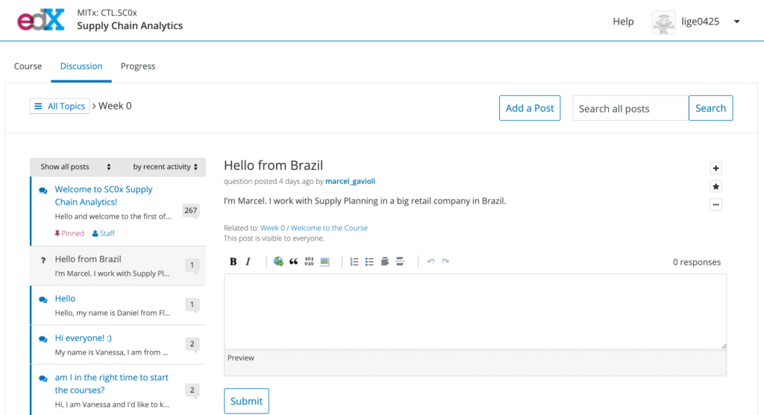
Task: Go to the Course tab
Action: coord(28,66)
